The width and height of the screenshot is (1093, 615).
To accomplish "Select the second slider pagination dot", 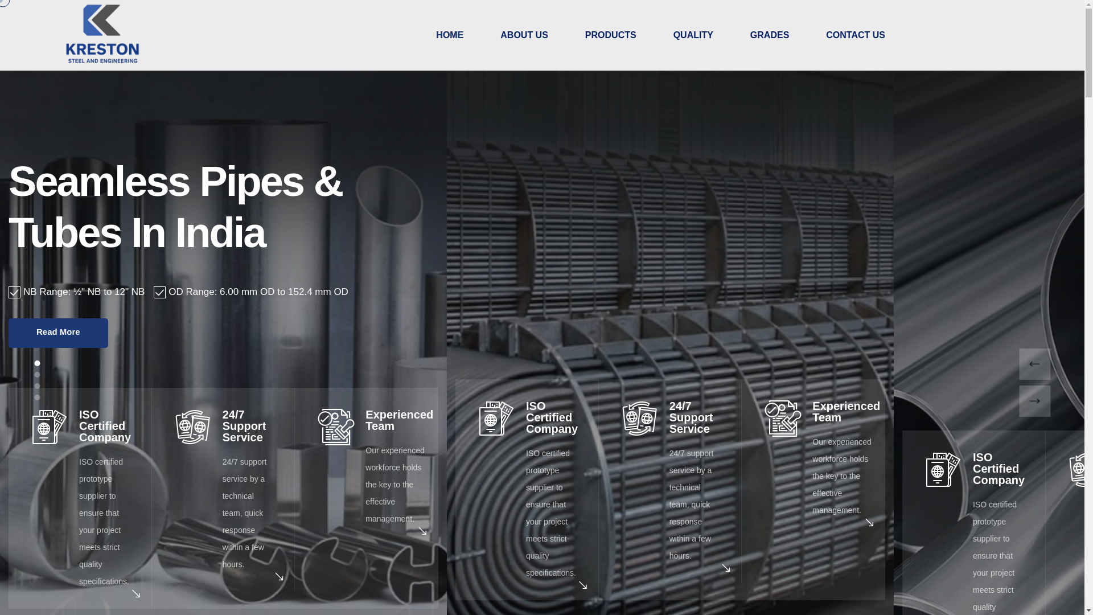I will 37,375.
